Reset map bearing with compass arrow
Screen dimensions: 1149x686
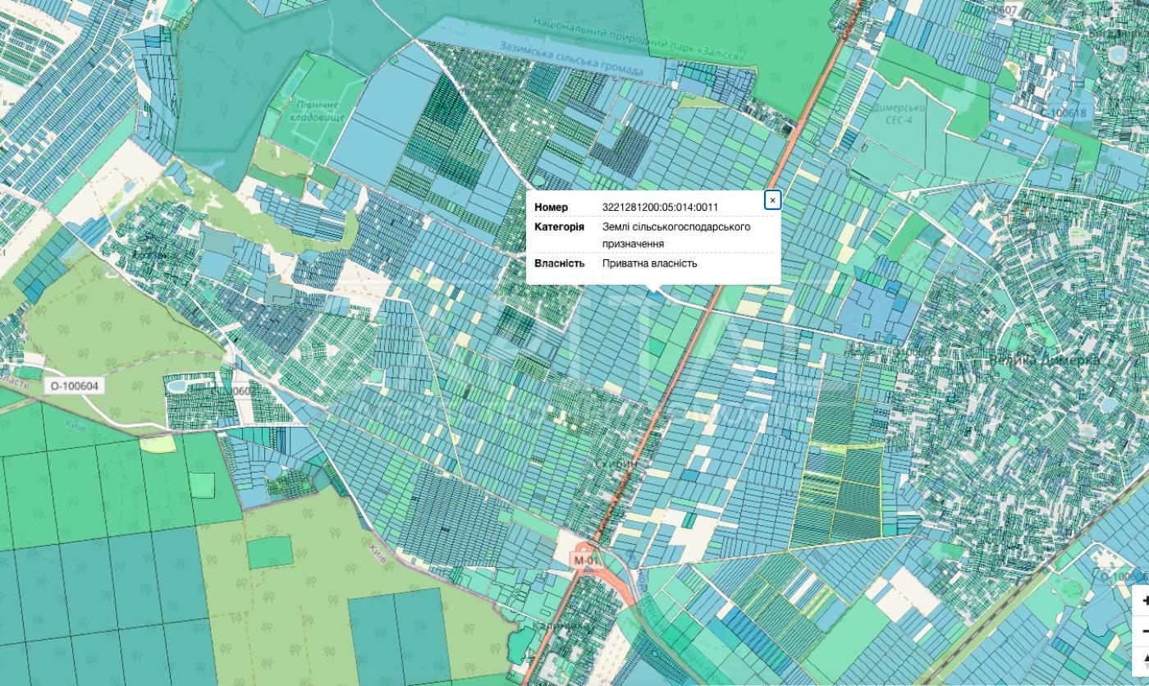1145,659
